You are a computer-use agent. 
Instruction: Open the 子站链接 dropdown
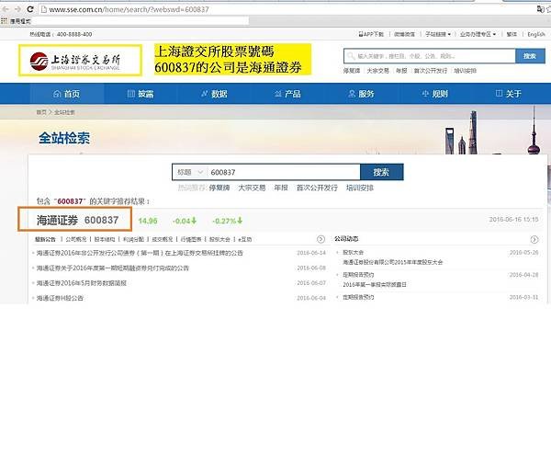click(438, 34)
